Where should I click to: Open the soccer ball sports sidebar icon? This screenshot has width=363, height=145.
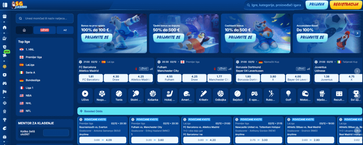(x=4, y=66)
